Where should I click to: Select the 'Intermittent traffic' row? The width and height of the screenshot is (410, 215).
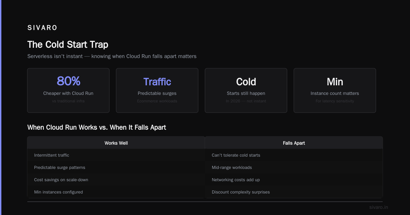point(116,155)
